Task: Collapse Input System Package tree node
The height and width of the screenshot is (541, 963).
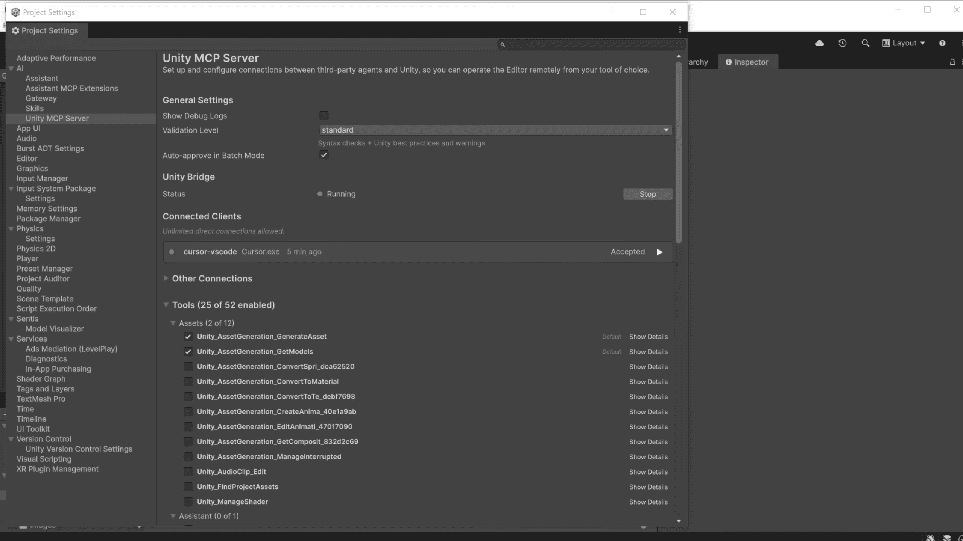Action: pos(11,189)
